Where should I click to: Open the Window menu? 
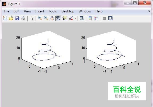tap(85, 11)
